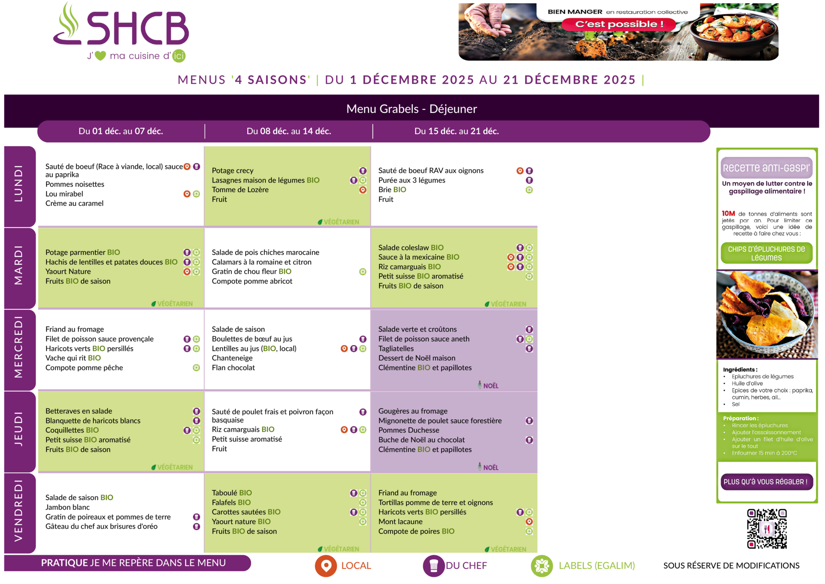Viewport: 825px width, 584px height.
Task: Click the local icon beside Tomme de Lozère
Action: [363, 190]
